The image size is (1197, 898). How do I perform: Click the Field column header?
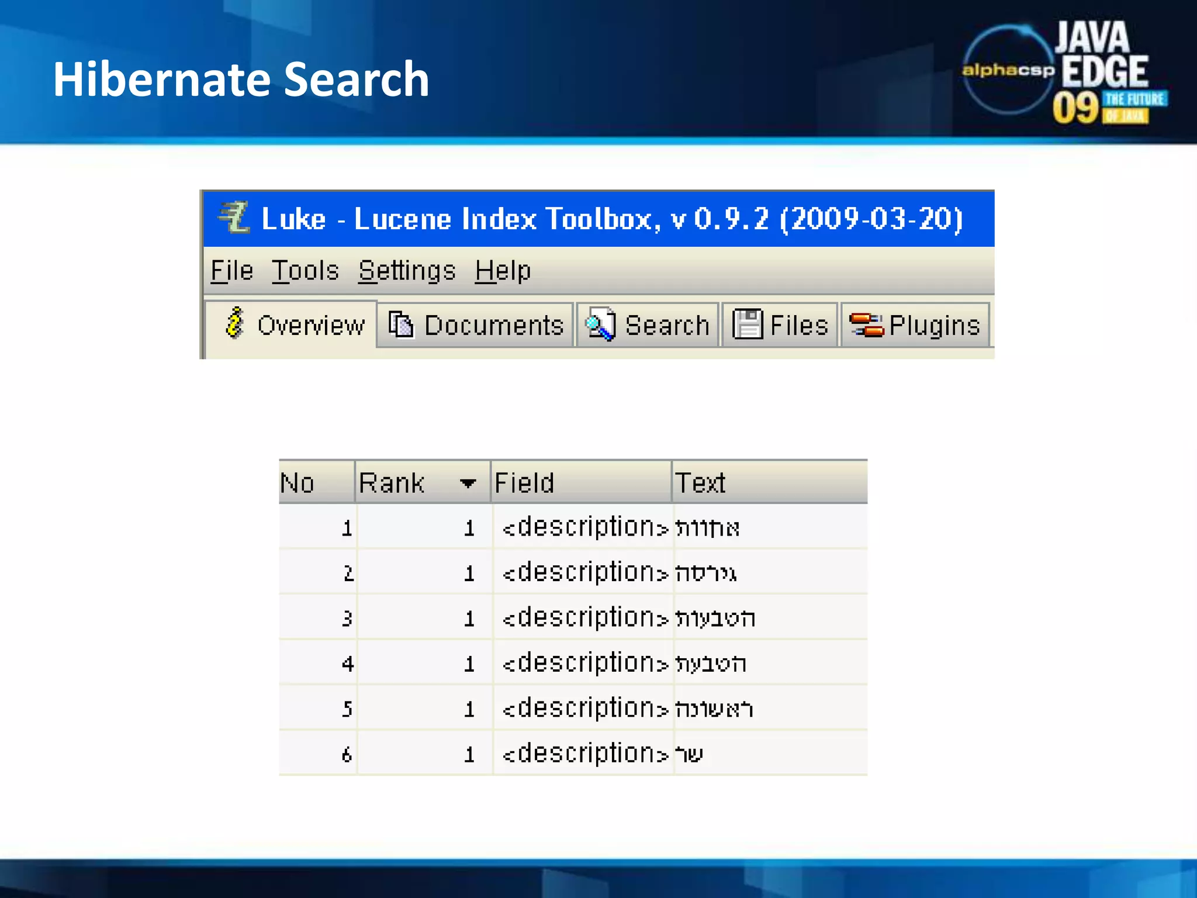point(580,483)
